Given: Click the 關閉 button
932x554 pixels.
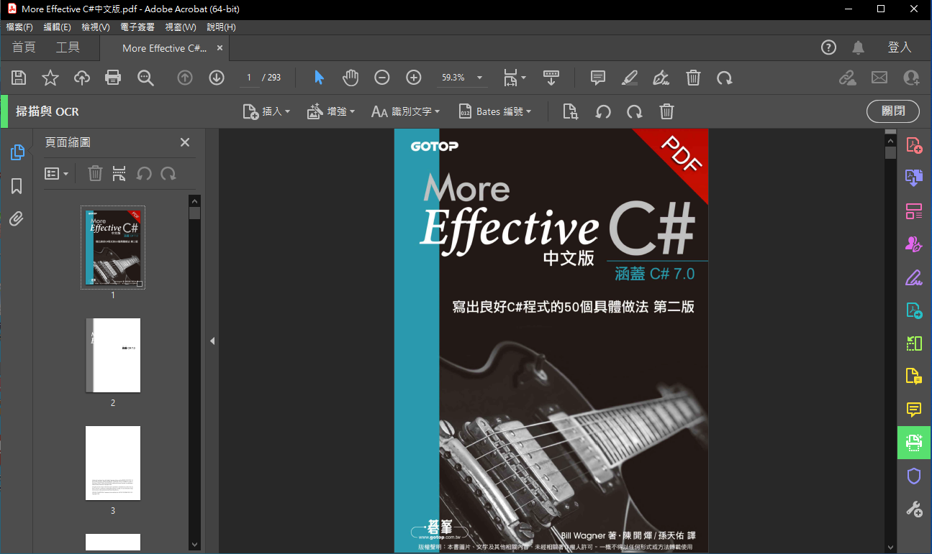Looking at the screenshot, I should (892, 111).
